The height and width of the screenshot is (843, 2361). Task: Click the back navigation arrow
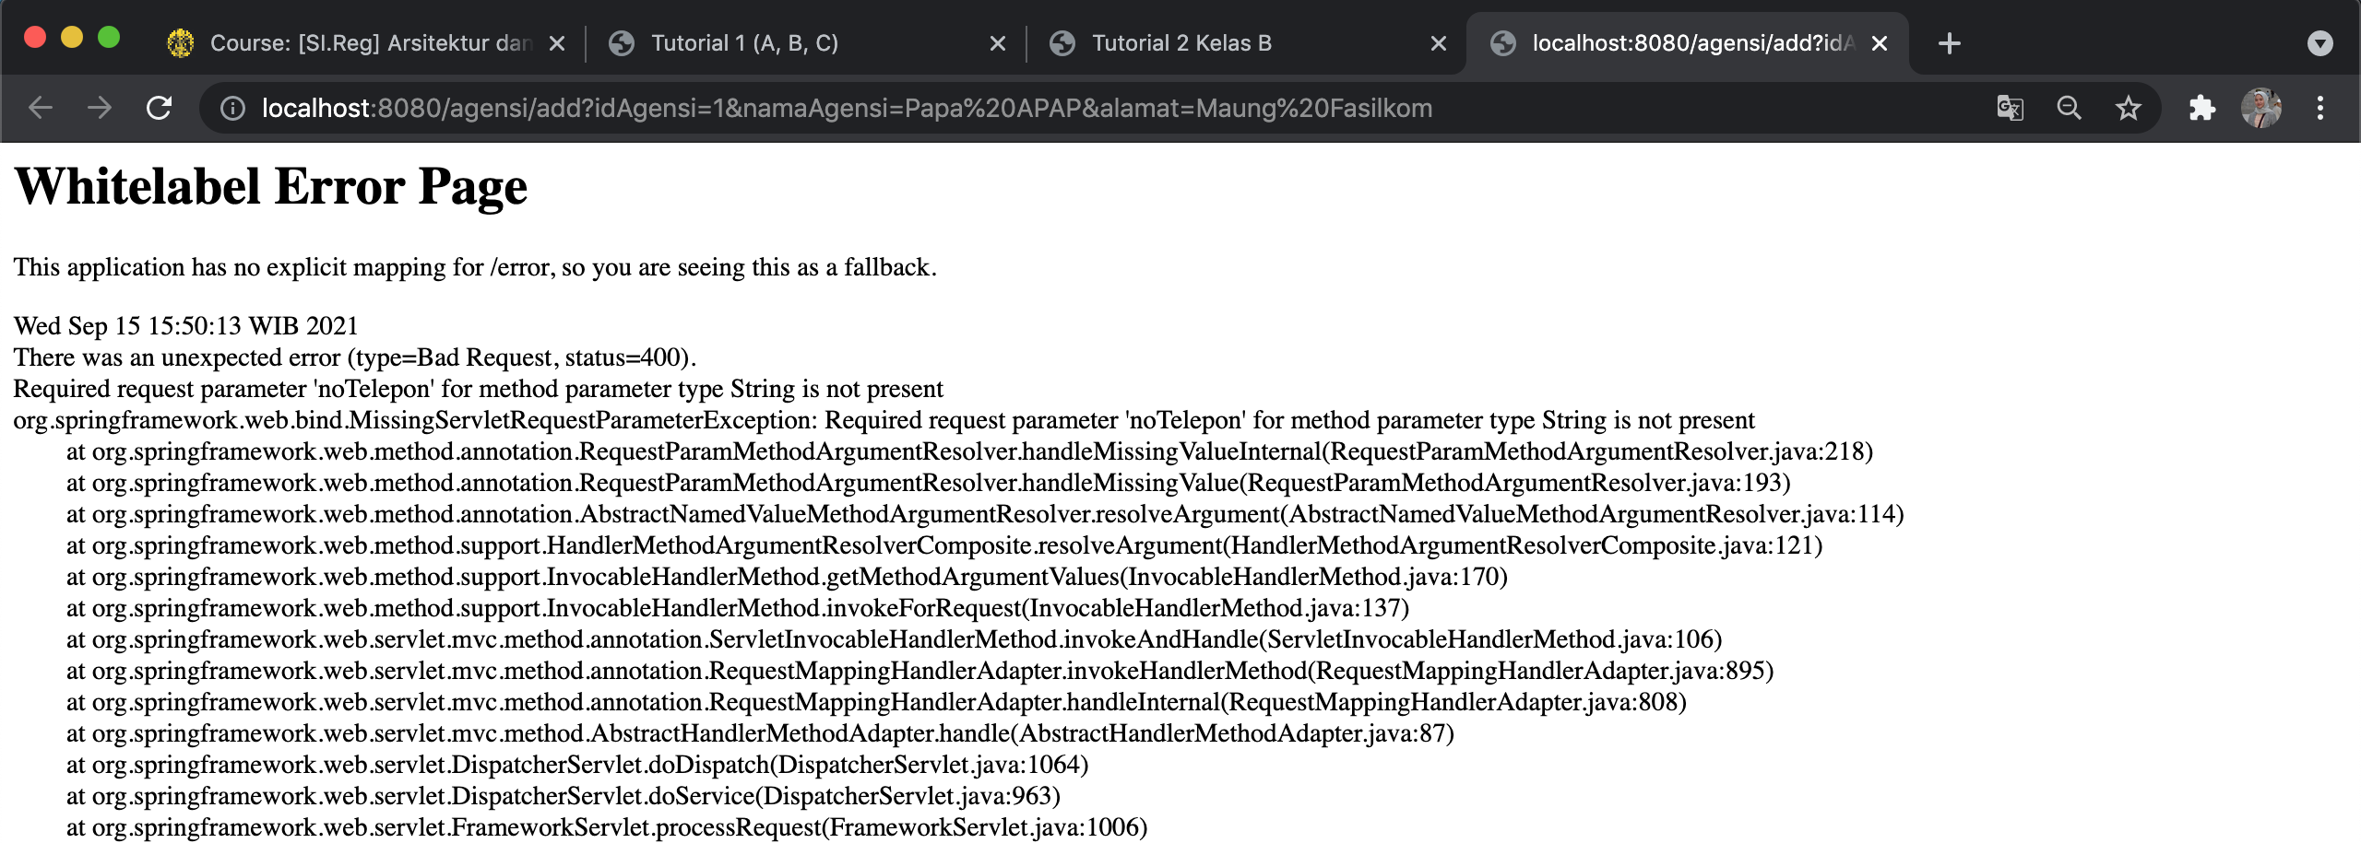40,108
